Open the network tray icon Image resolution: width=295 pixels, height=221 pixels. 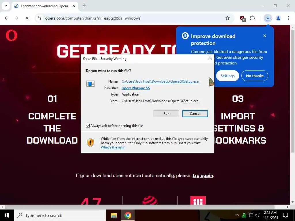click(x=251, y=215)
